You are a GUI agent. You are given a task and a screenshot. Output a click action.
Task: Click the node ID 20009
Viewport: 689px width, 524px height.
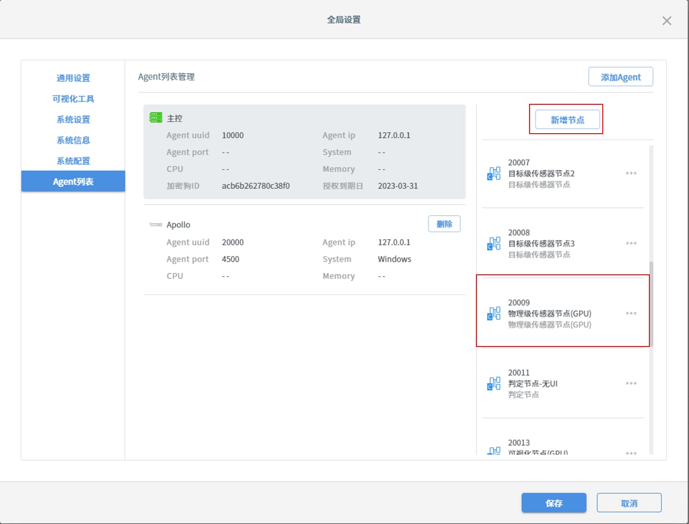pyautogui.click(x=519, y=302)
